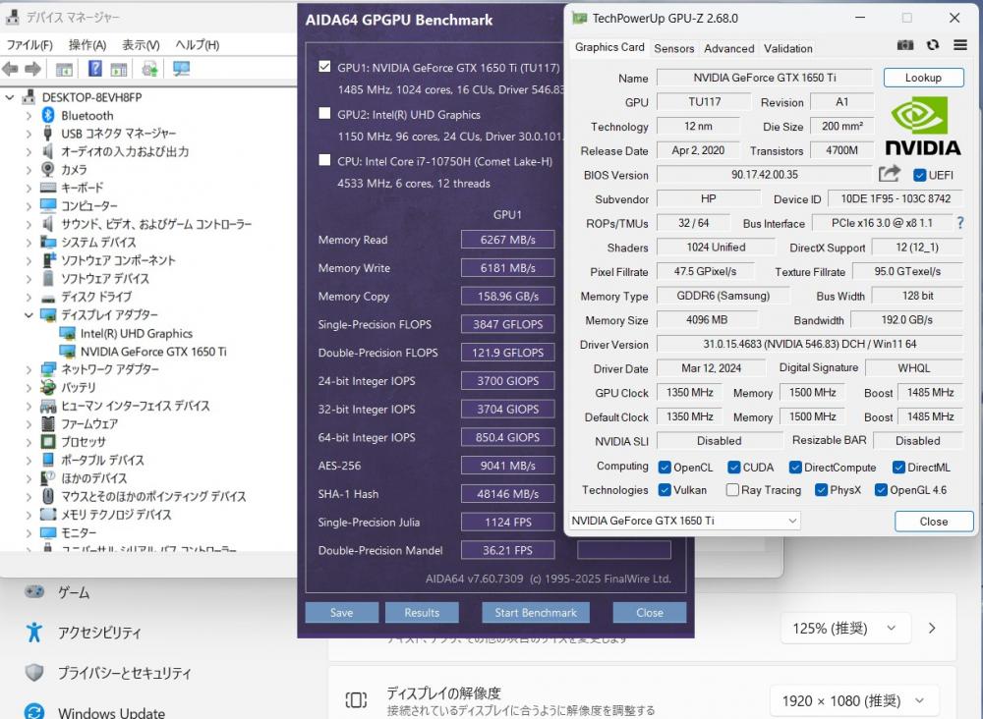Click the BIOS Version field in GPU-Z
Screen dimensions: 983x719
(764, 175)
